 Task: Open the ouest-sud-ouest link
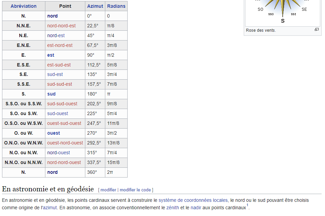(x=64, y=124)
